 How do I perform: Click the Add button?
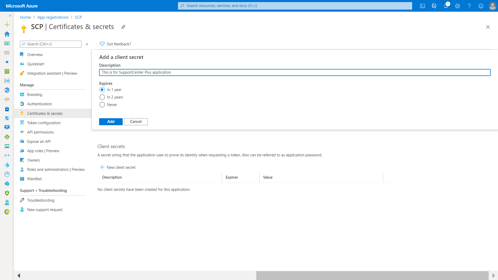(111, 122)
